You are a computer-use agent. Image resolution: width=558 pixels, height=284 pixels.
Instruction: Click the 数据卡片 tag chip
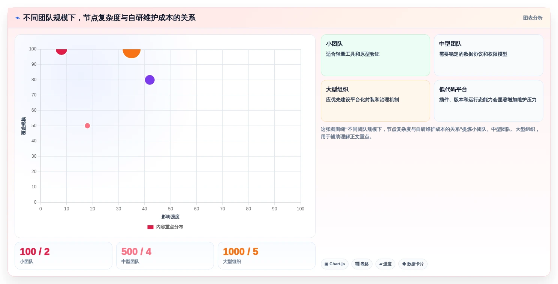pos(413,264)
